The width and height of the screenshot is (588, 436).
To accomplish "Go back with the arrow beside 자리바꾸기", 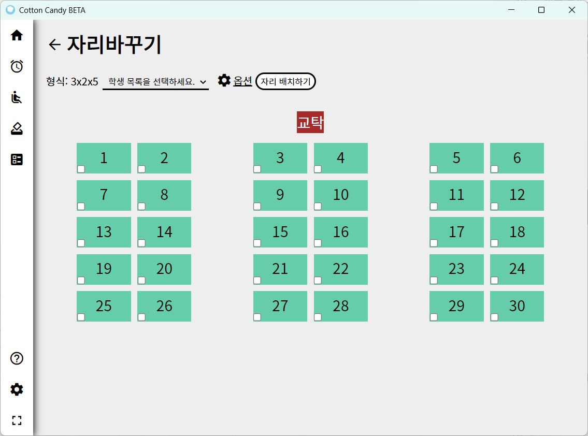I will (55, 45).
